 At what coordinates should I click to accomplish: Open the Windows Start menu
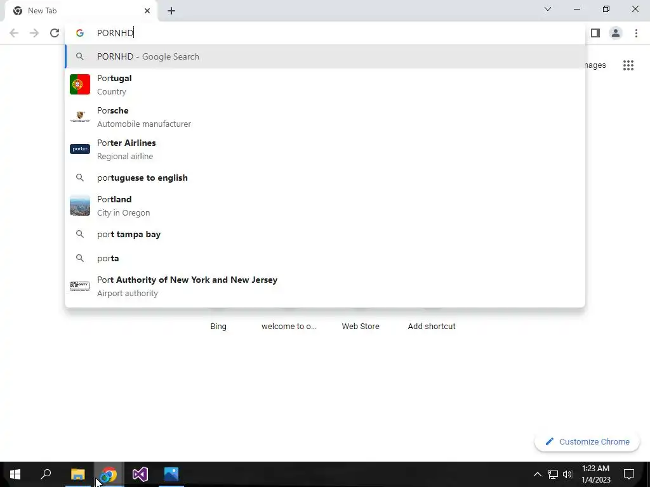click(x=15, y=474)
